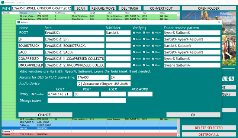The height and width of the screenshot is (138, 238).
Task: Click the UNCOMPRESSED path field
Action: [x=74, y=65]
